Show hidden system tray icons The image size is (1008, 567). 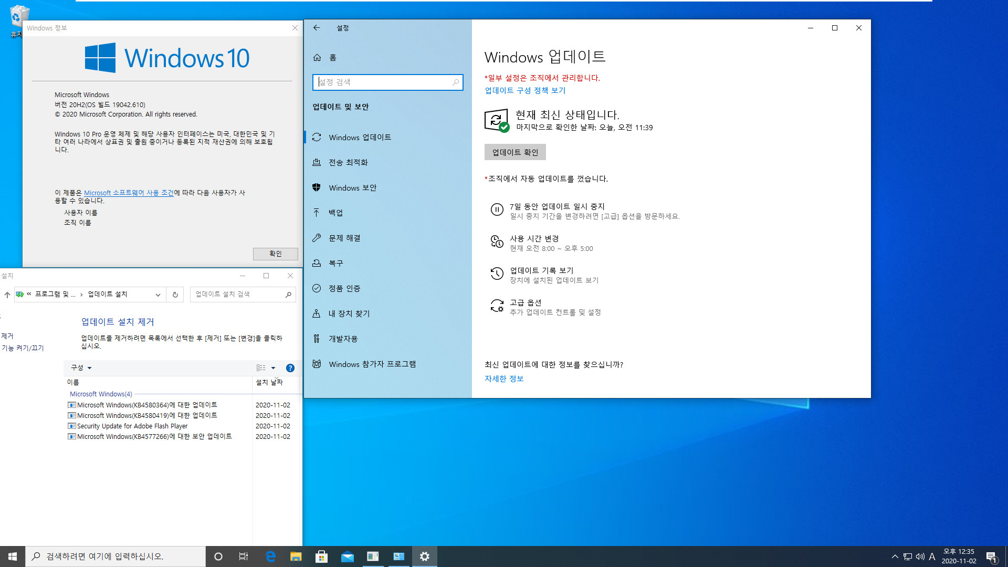pyautogui.click(x=895, y=556)
